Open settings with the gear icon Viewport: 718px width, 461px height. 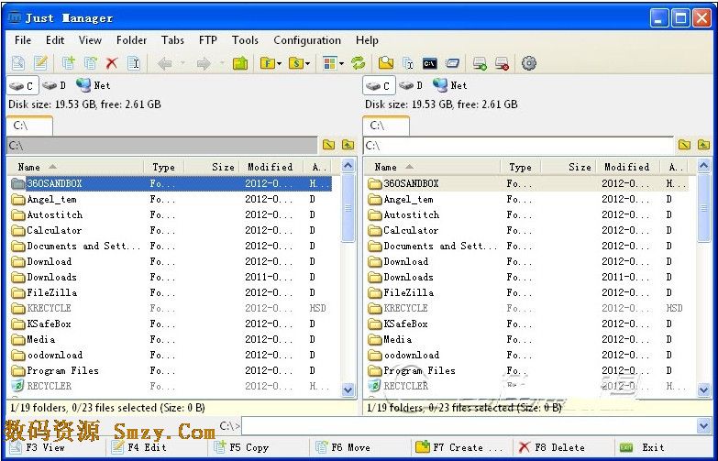point(529,63)
